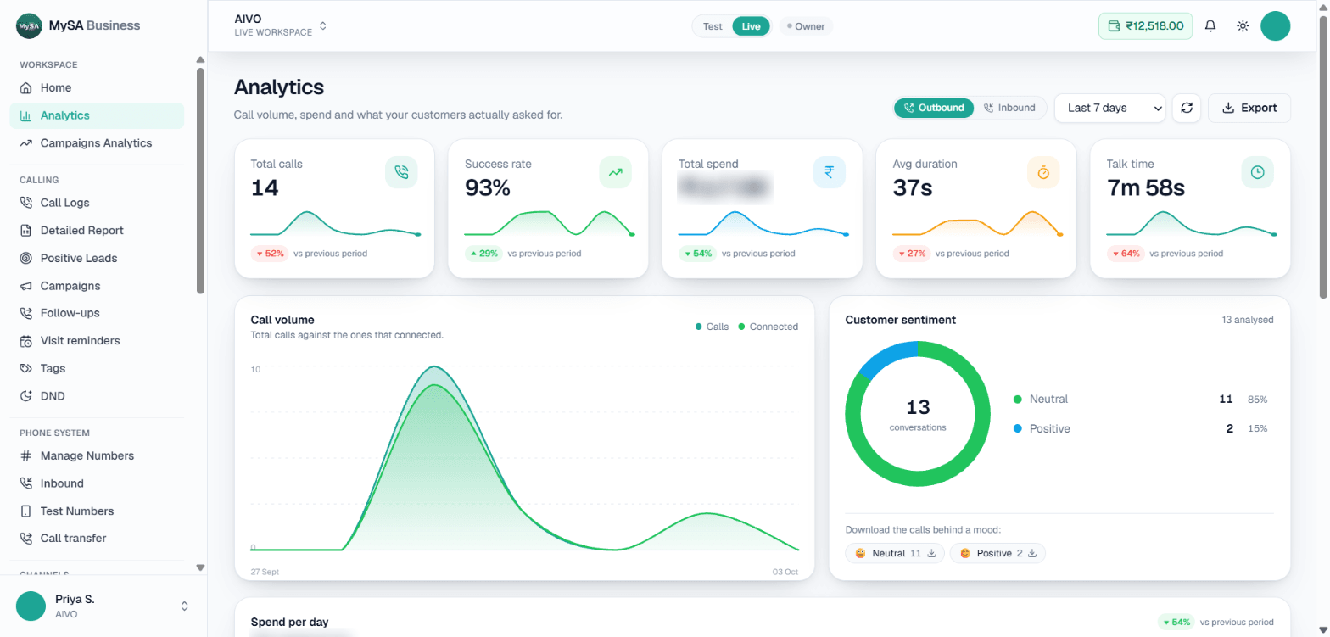Click the sidebar scroll up arrow
Image resolution: width=1330 pixels, height=637 pixels.
click(x=200, y=60)
